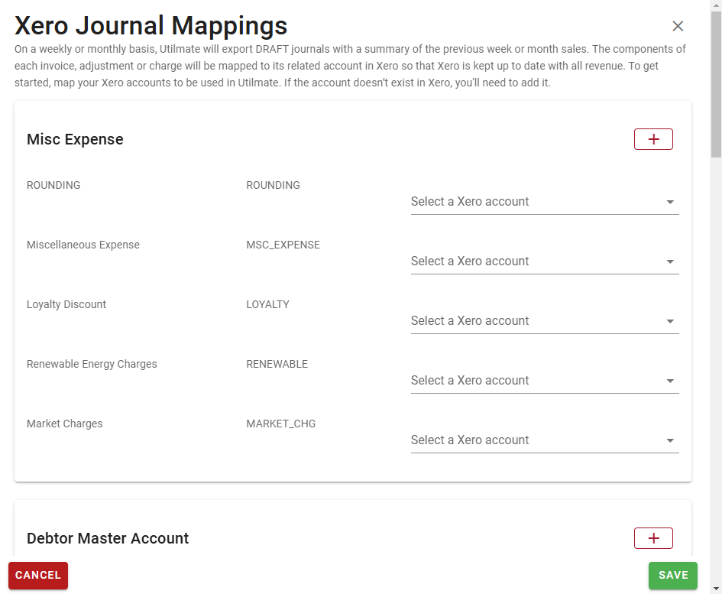Save the journal mappings
Viewport: 722px width, 594px height.
(673, 575)
